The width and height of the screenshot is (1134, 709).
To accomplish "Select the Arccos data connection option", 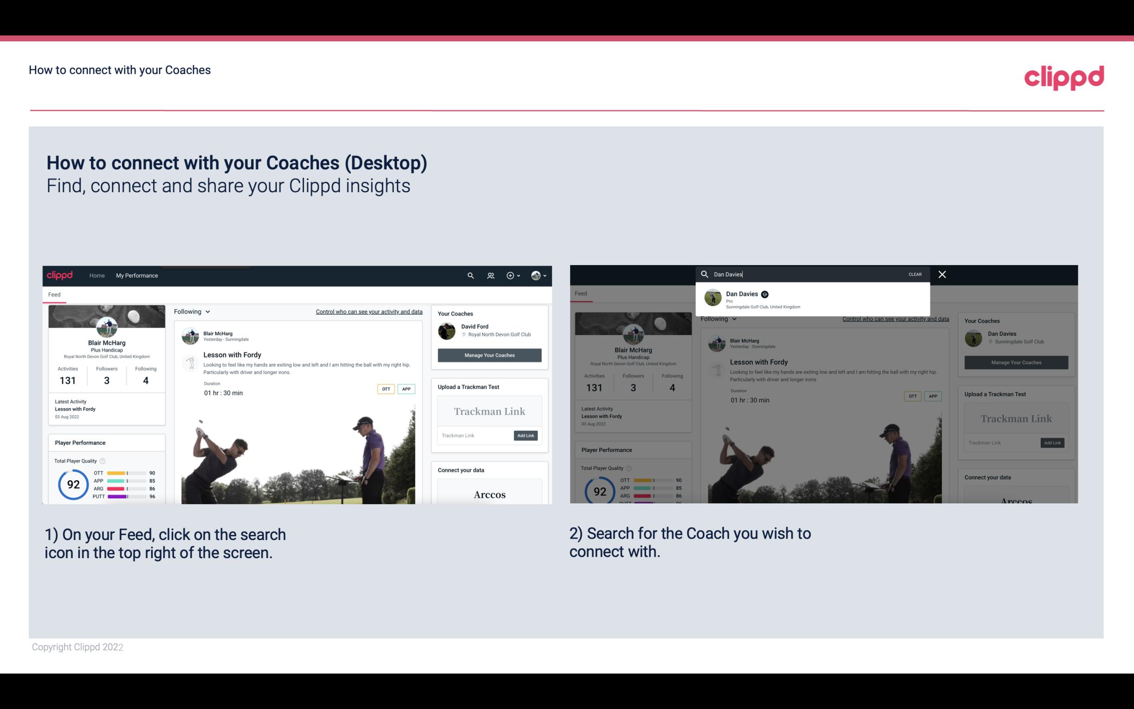I will (488, 494).
